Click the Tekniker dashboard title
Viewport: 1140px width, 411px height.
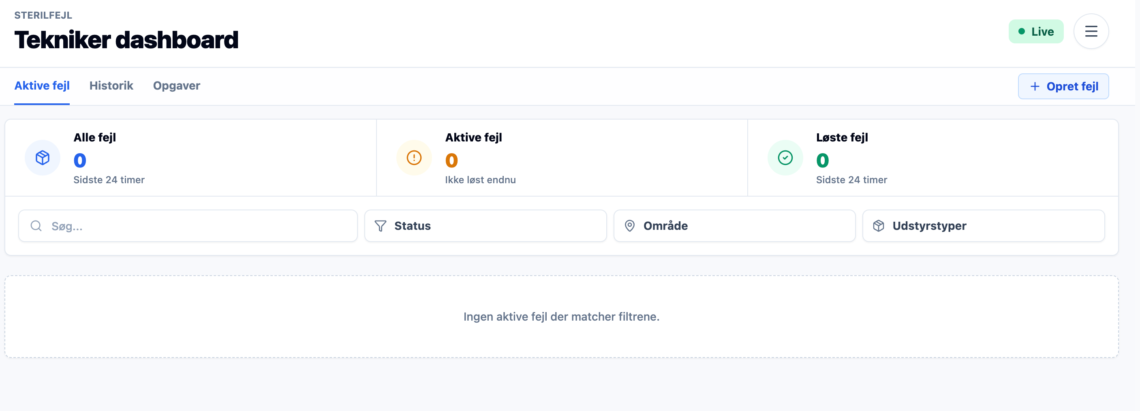click(126, 40)
